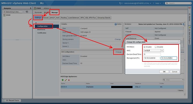Click Change link for Syslog servers
Viewport: 193px width, 104px height.
(x=118, y=39)
